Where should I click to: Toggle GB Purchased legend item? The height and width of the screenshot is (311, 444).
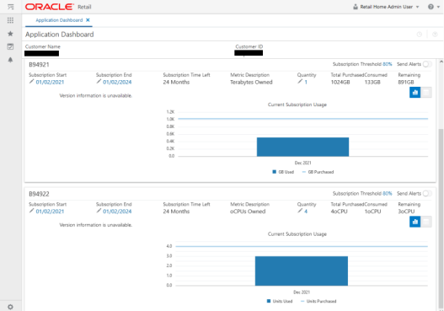coord(318,172)
